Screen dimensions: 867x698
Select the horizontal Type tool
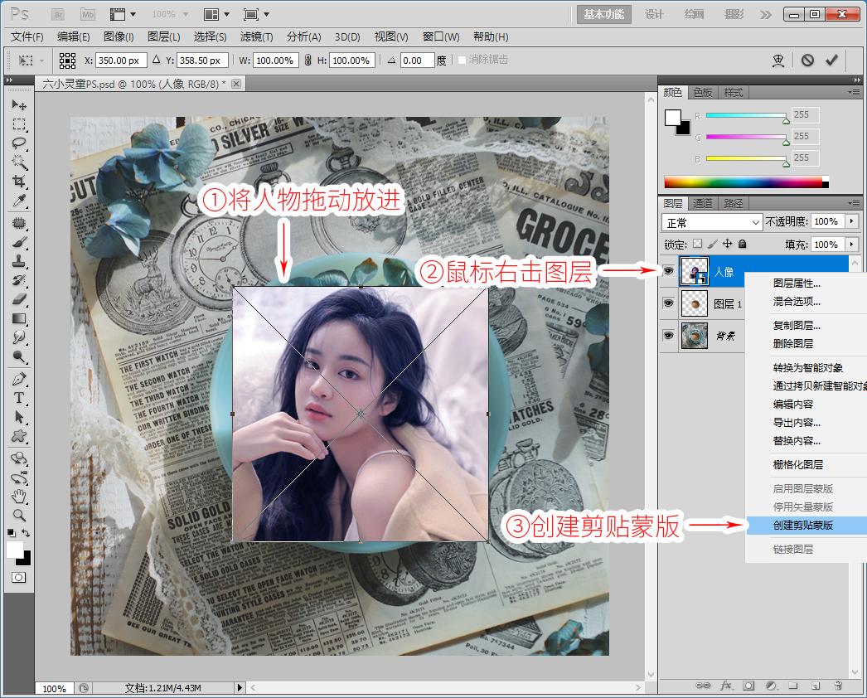pyautogui.click(x=19, y=398)
